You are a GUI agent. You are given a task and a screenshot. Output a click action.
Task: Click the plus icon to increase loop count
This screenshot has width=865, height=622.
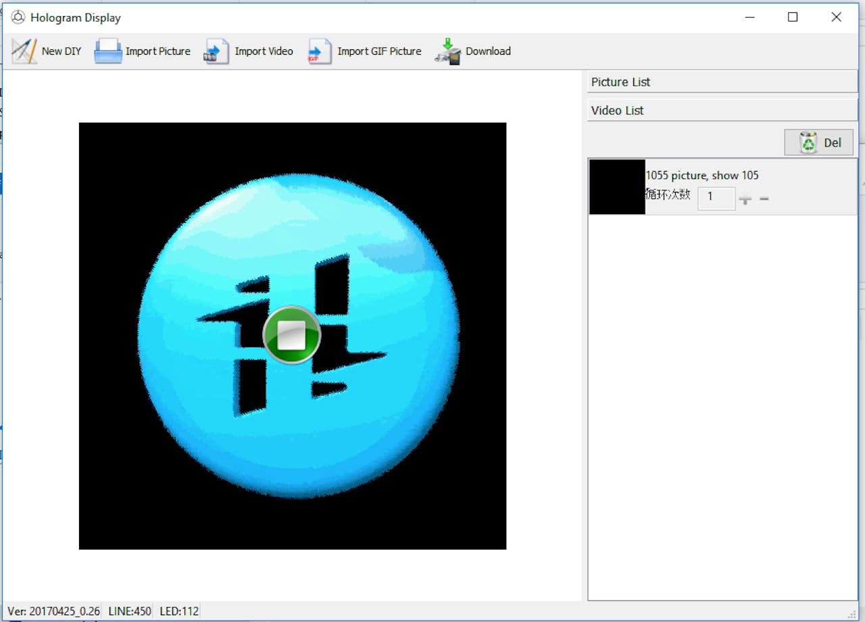click(745, 199)
